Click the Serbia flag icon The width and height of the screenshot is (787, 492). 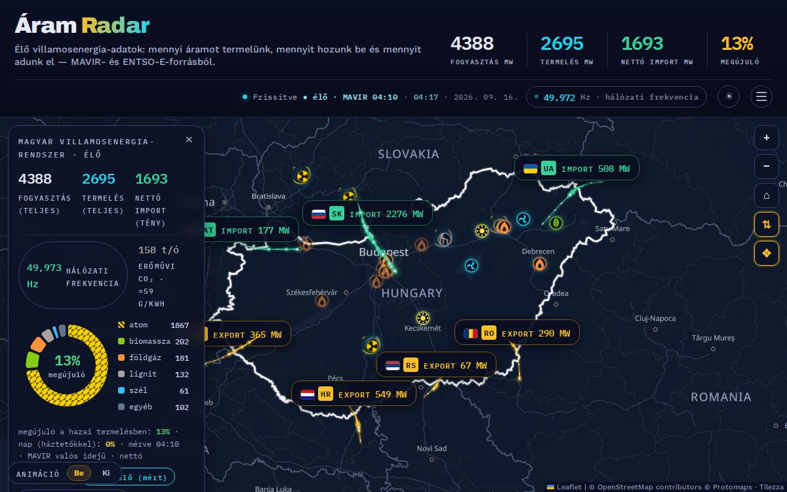(392, 365)
